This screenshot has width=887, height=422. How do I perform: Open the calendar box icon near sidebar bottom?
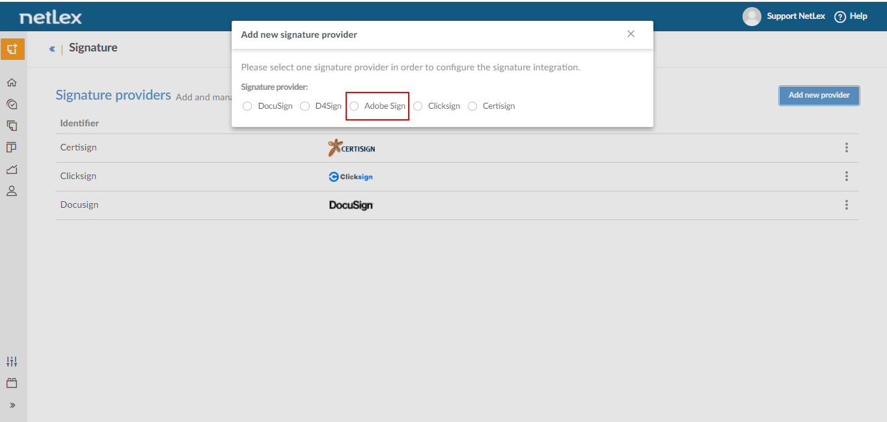[12, 384]
